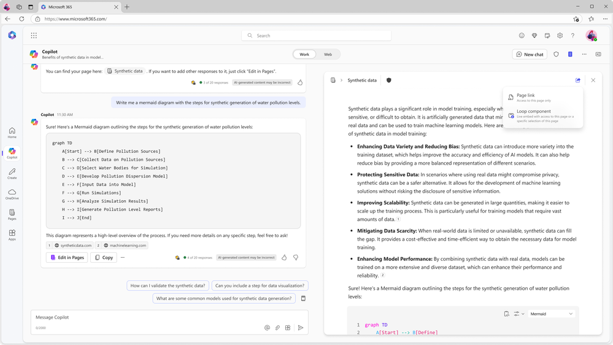Screen dimensions: 613x345
Task: Click the diamond rewards icon in header
Action: pos(534,36)
